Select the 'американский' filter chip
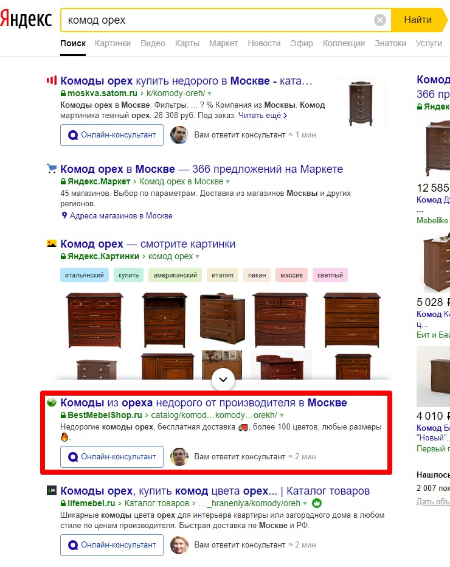 point(175,275)
